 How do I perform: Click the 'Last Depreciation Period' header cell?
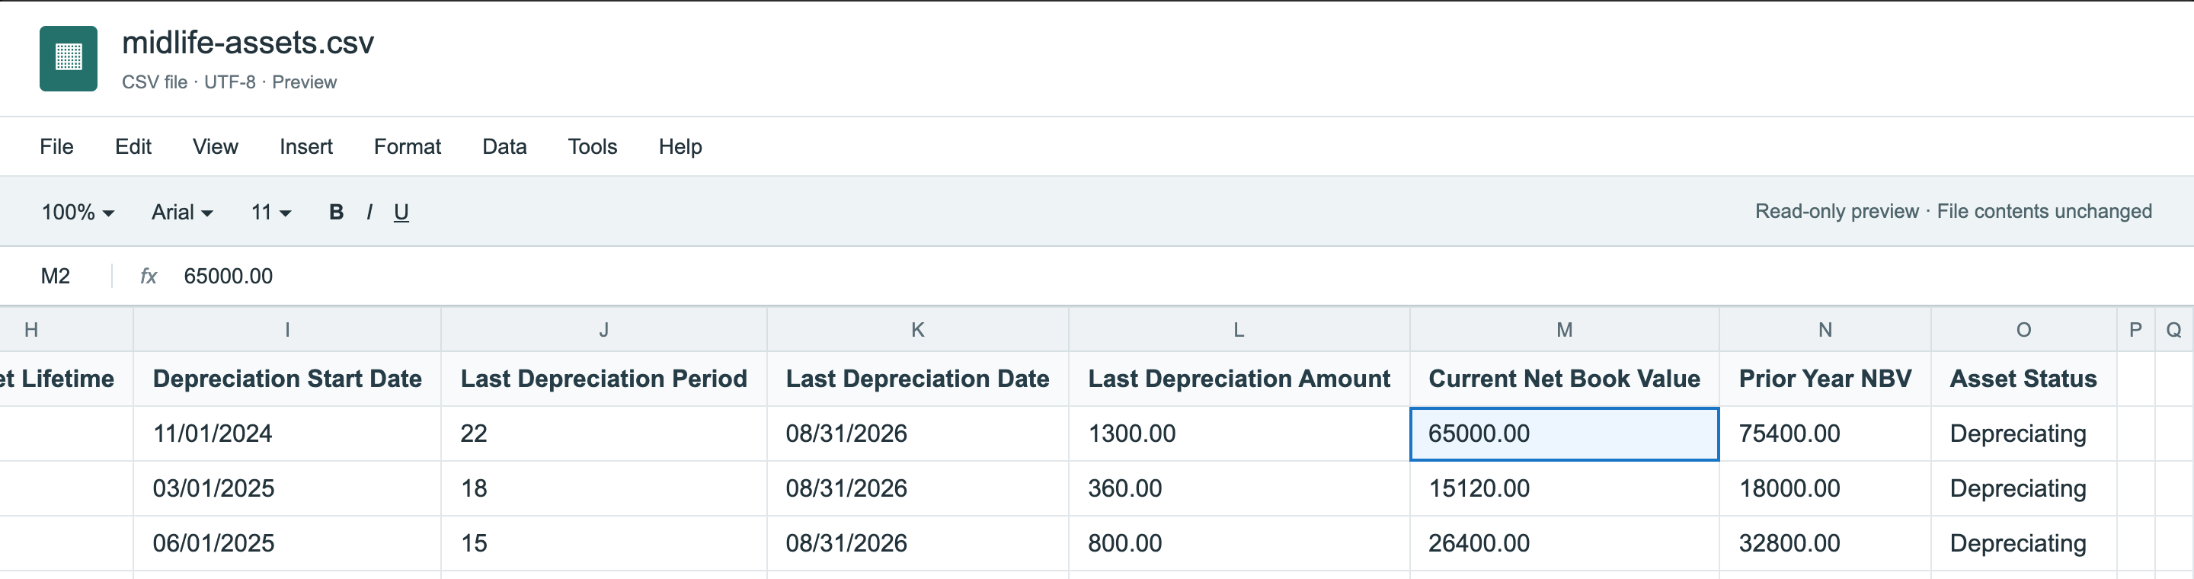(604, 379)
